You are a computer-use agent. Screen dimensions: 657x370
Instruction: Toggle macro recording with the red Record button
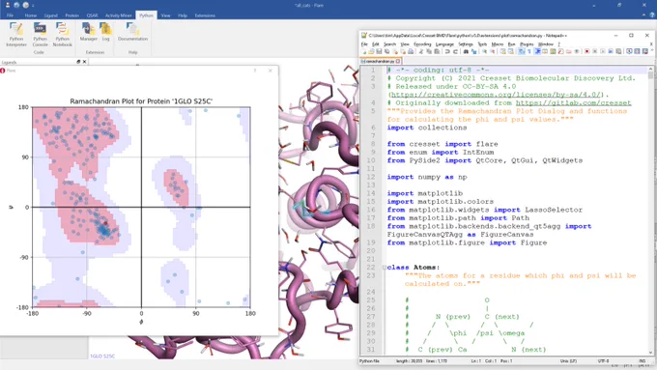(x=587, y=51)
